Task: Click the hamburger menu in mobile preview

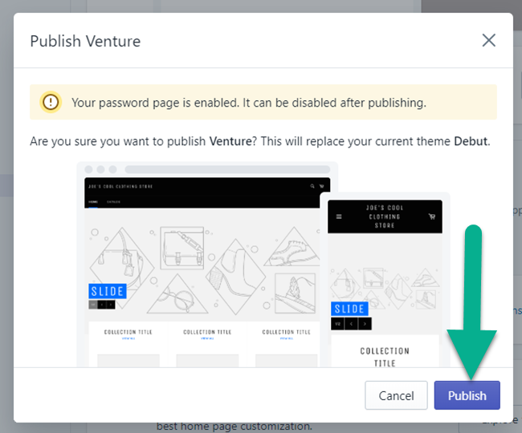Action: pyautogui.click(x=339, y=216)
